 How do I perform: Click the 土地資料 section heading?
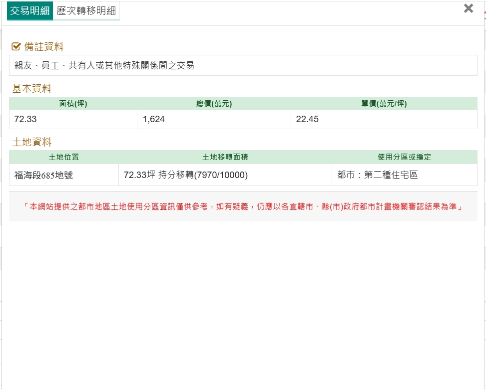coord(32,142)
